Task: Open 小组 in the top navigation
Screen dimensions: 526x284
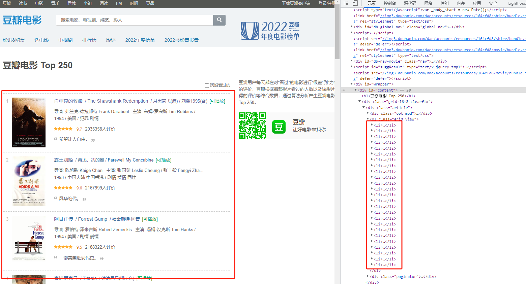Action: tap(88, 3)
